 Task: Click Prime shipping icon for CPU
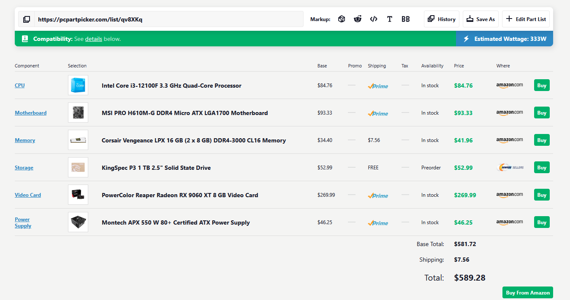[378, 86]
